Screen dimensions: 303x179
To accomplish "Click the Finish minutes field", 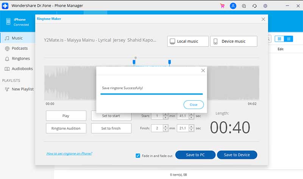I will pos(157,128).
